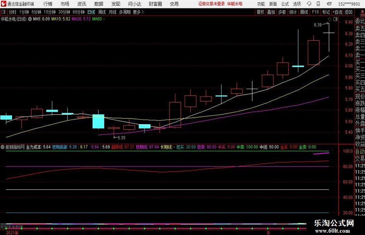Viewport: 365px width, 235px height.
Task: Expand the 更多 period options chevron
Action: click(x=143, y=12)
